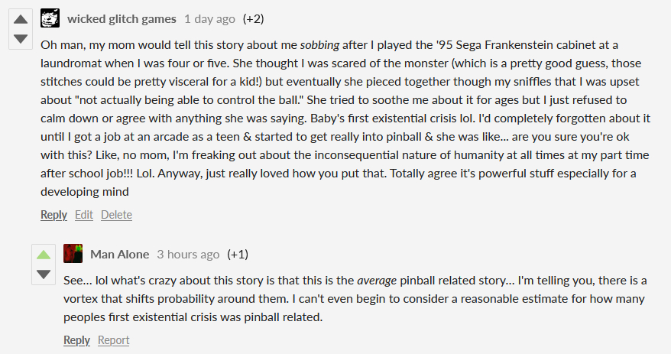The height and width of the screenshot is (354, 671).
Task: Open Man Alone's avatar image
Action: (73, 254)
